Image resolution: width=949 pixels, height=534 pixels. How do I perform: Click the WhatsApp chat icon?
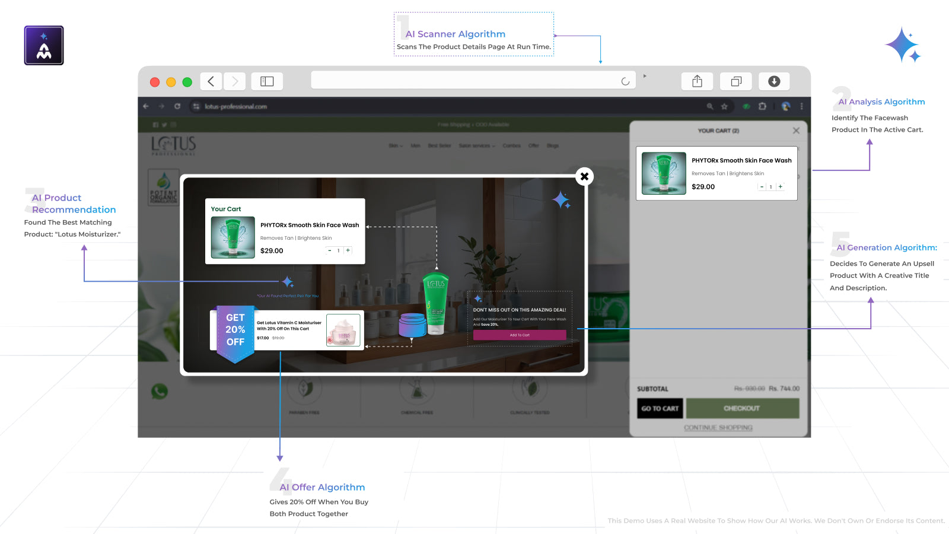click(x=160, y=391)
